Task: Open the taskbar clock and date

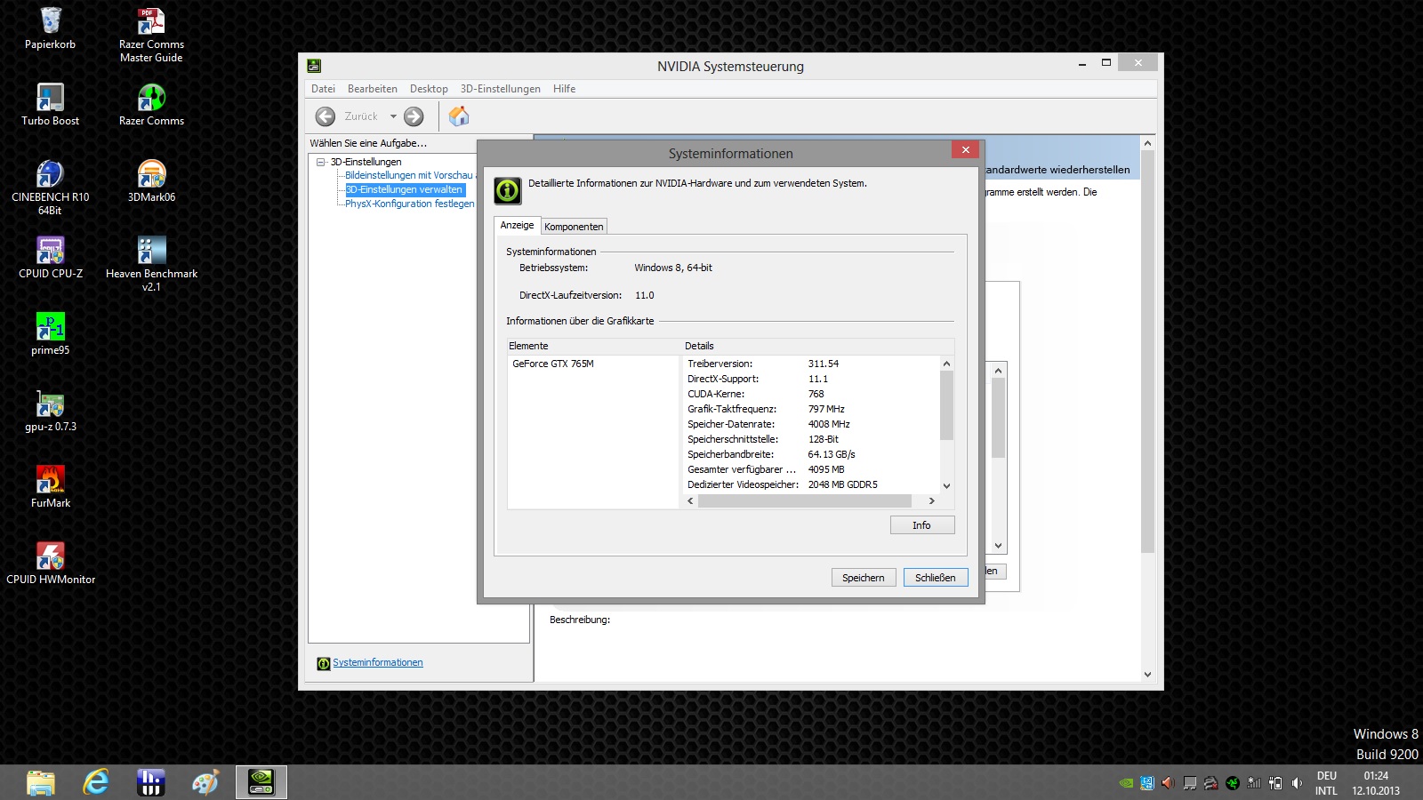Action: pyautogui.click(x=1376, y=783)
